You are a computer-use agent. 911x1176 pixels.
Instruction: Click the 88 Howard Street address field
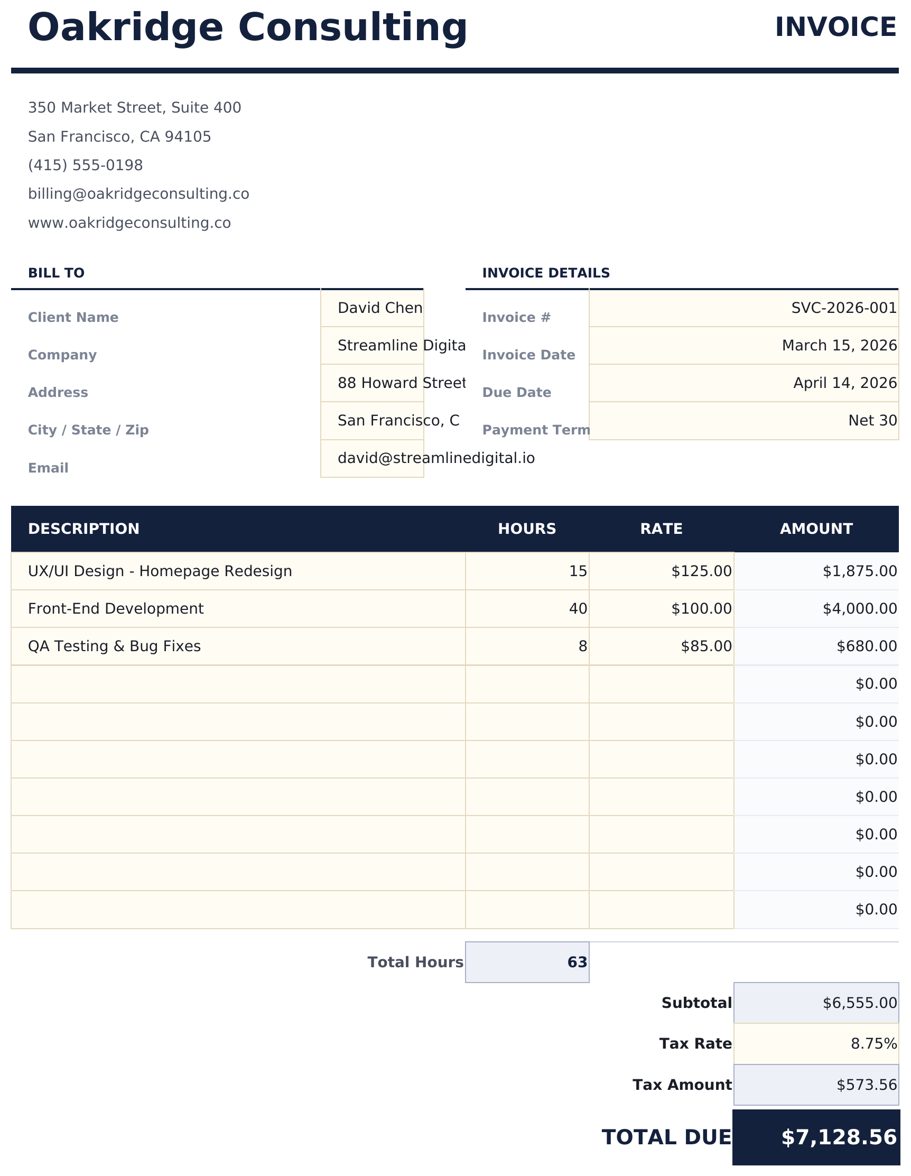(372, 383)
